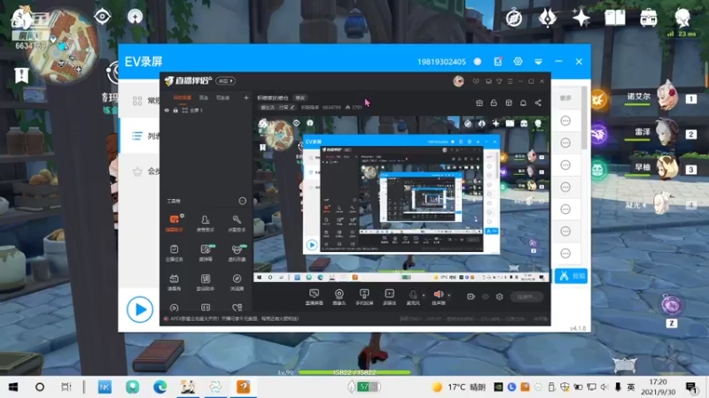
Task: Click the EV Recorder blue play button
Action: [x=140, y=310]
